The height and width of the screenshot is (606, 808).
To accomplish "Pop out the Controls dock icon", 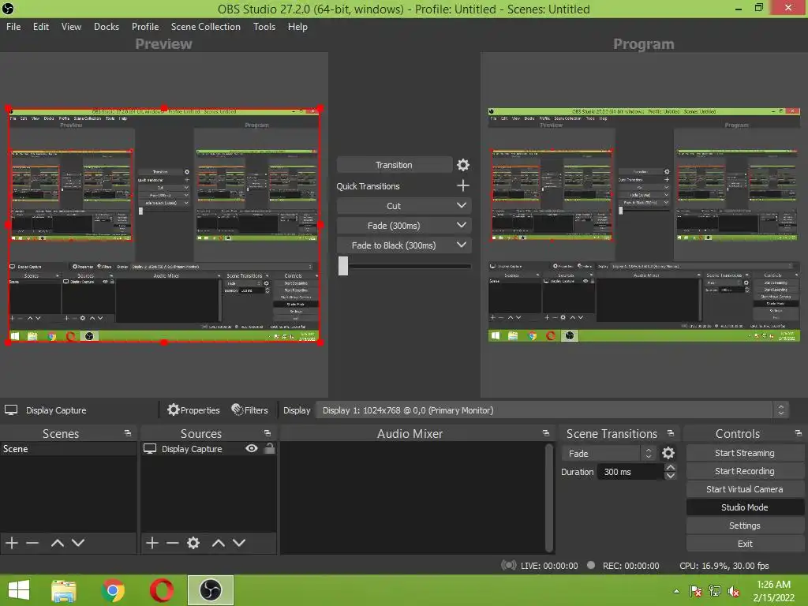I will pyautogui.click(x=799, y=433).
